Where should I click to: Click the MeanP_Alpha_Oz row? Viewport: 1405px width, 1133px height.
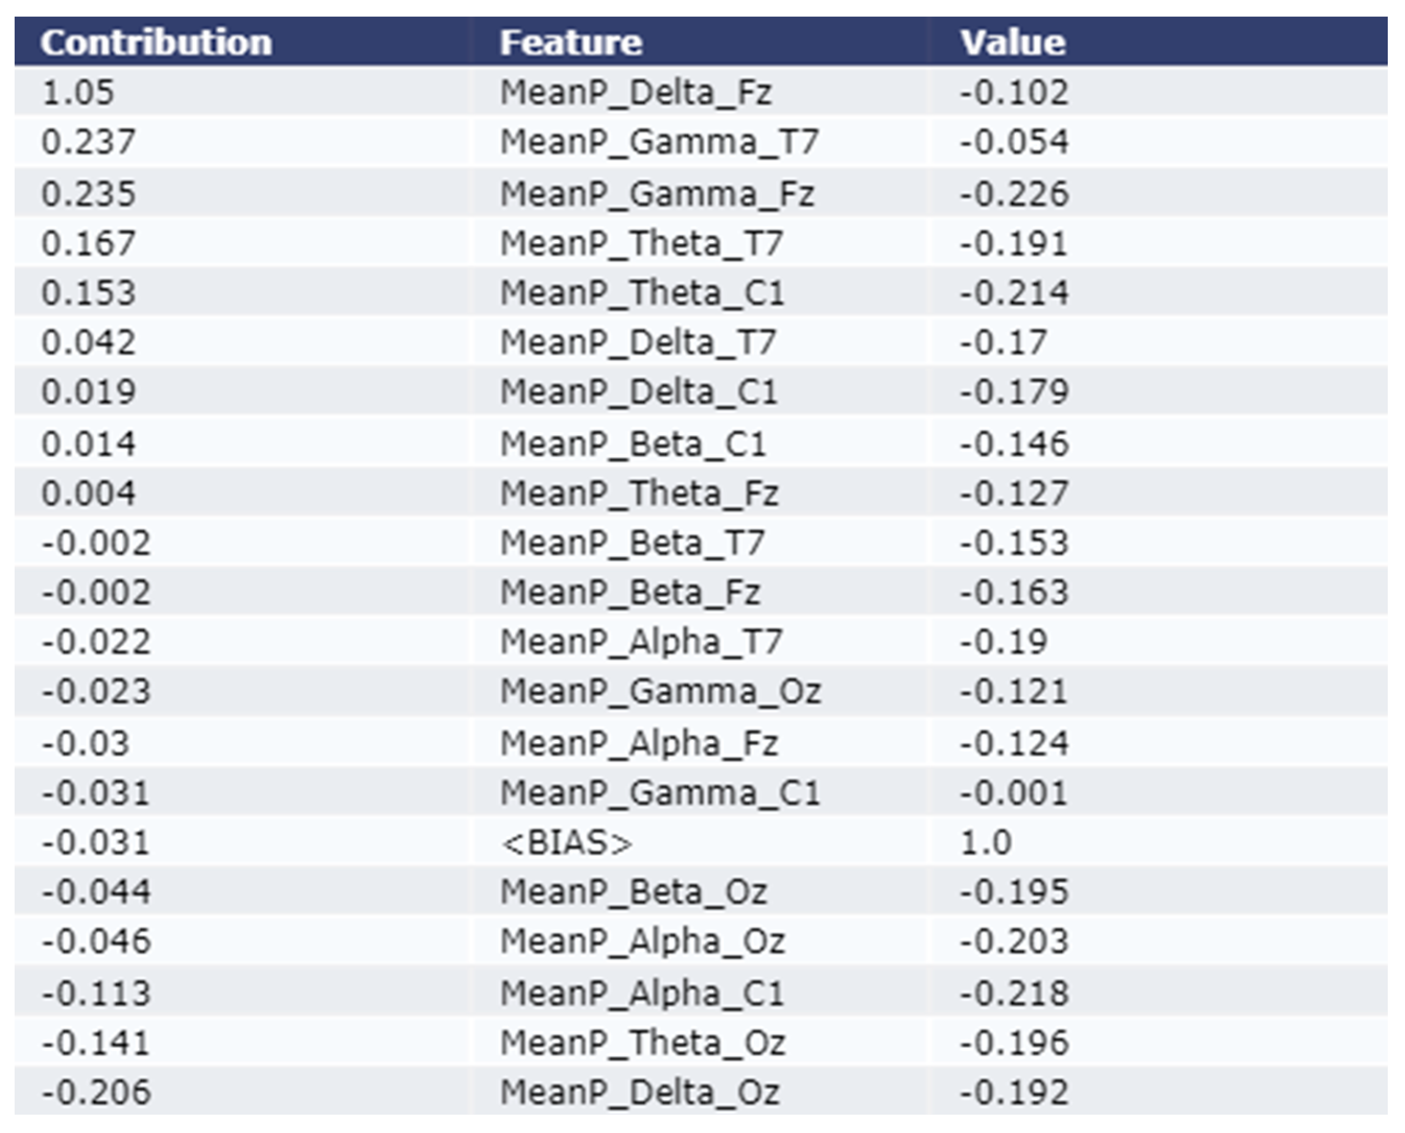(x=642, y=941)
